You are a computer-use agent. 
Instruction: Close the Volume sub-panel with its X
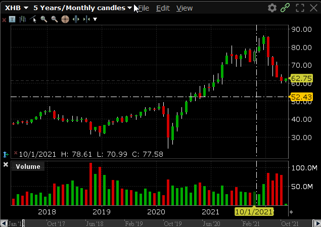tap(6, 165)
